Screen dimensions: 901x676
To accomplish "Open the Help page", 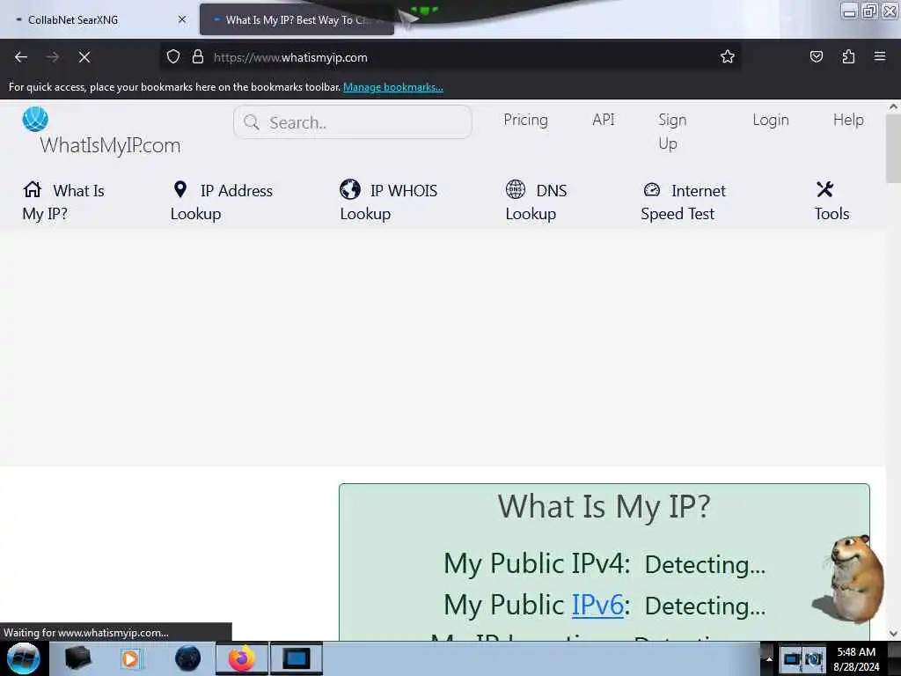I will tap(848, 120).
